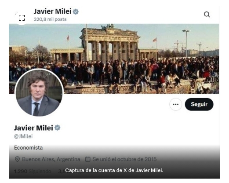The image size is (229, 183).
Task: Click the @JMilei handle
Action: click(x=23, y=136)
